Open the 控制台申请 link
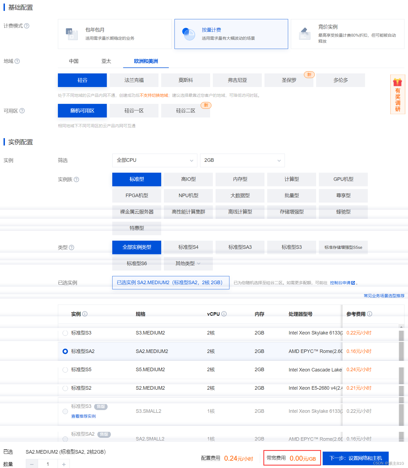408x468 pixels. click(x=340, y=283)
